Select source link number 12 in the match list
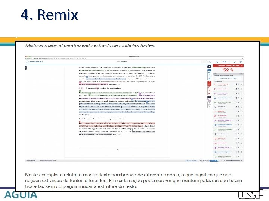269x201 pixels. tap(223, 134)
